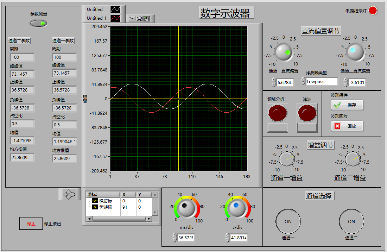387x252 pixels.
Task: Toggle the 参数测量 switch
Action: pos(38,24)
